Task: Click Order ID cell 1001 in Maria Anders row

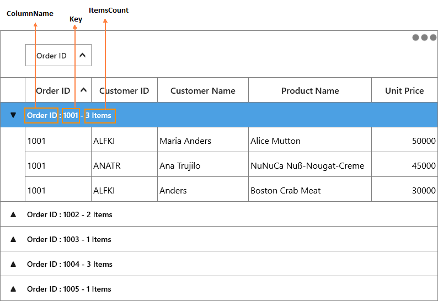Action: (58, 139)
